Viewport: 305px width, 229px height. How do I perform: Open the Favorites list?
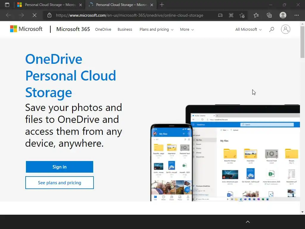click(x=256, y=15)
